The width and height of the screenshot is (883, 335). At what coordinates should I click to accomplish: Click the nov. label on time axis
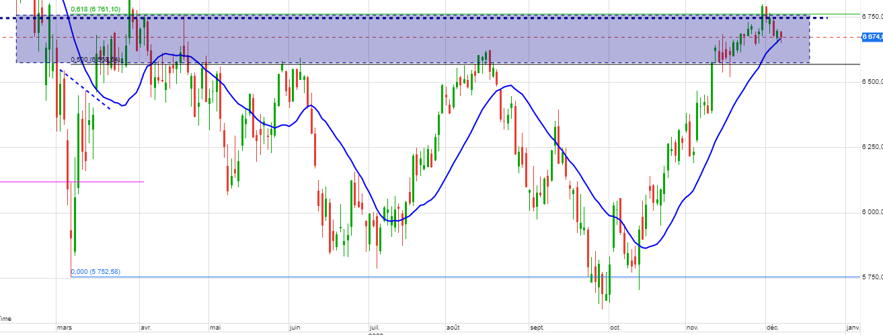[x=693, y=328]
